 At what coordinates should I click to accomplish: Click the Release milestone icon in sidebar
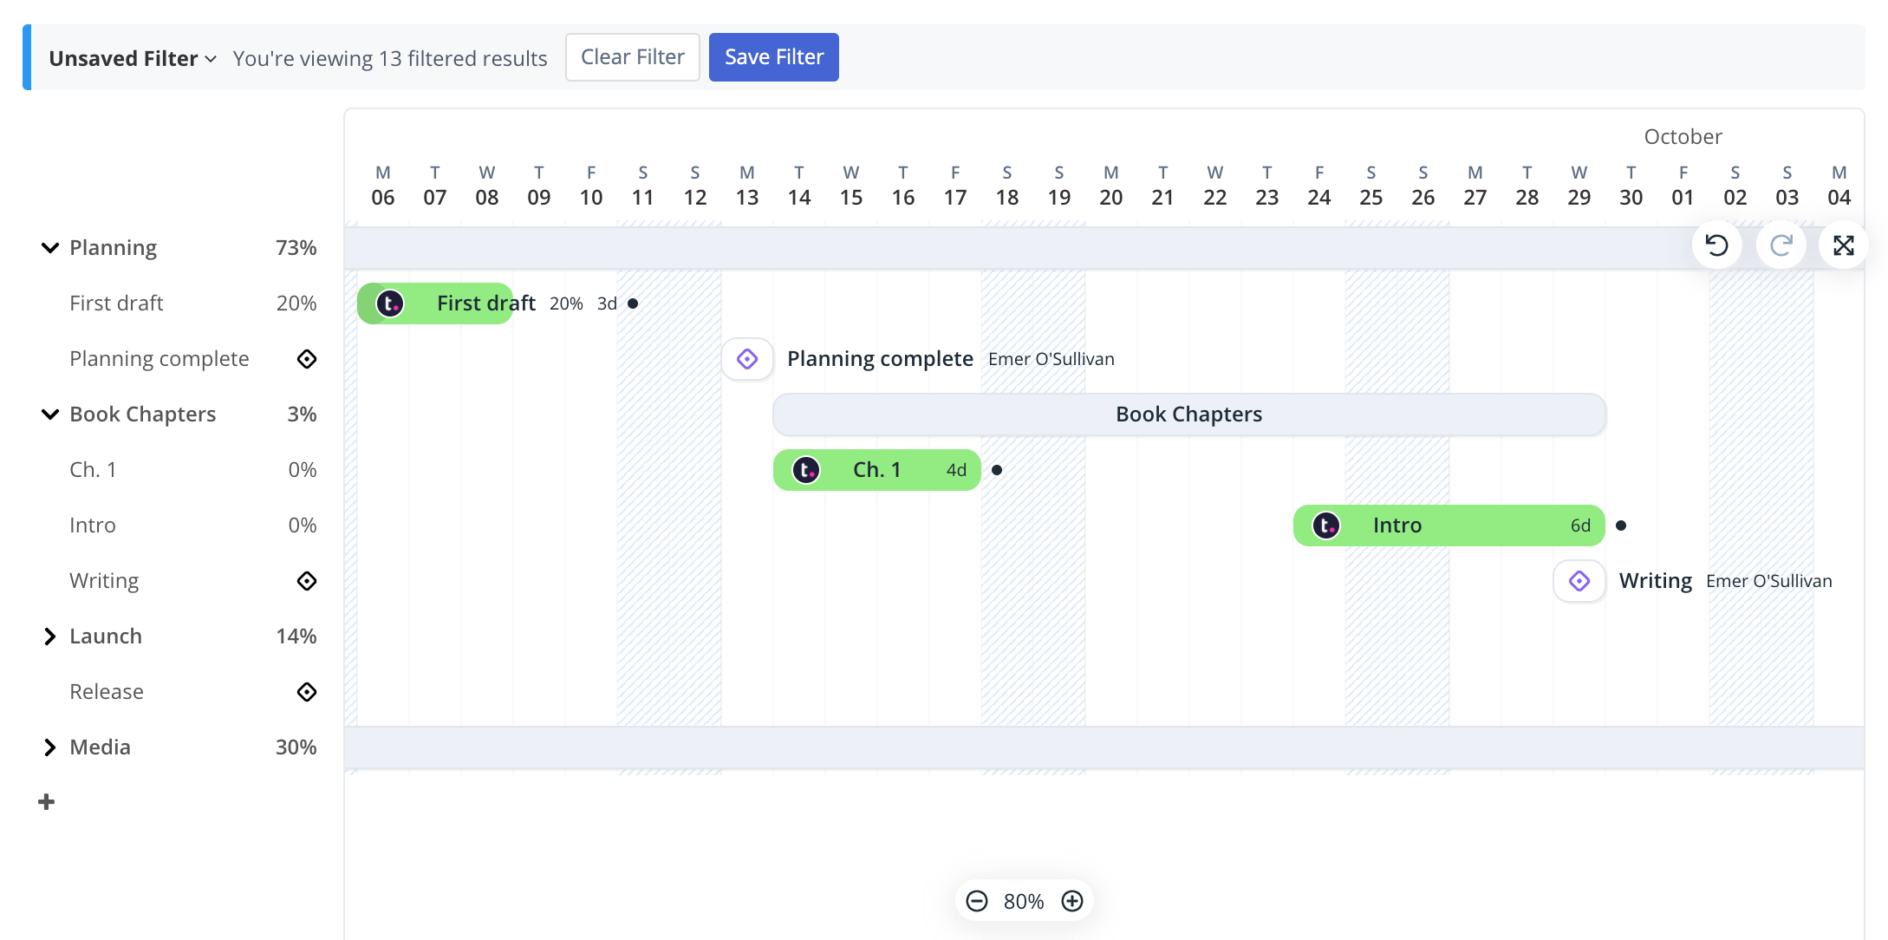pos(307,692)
